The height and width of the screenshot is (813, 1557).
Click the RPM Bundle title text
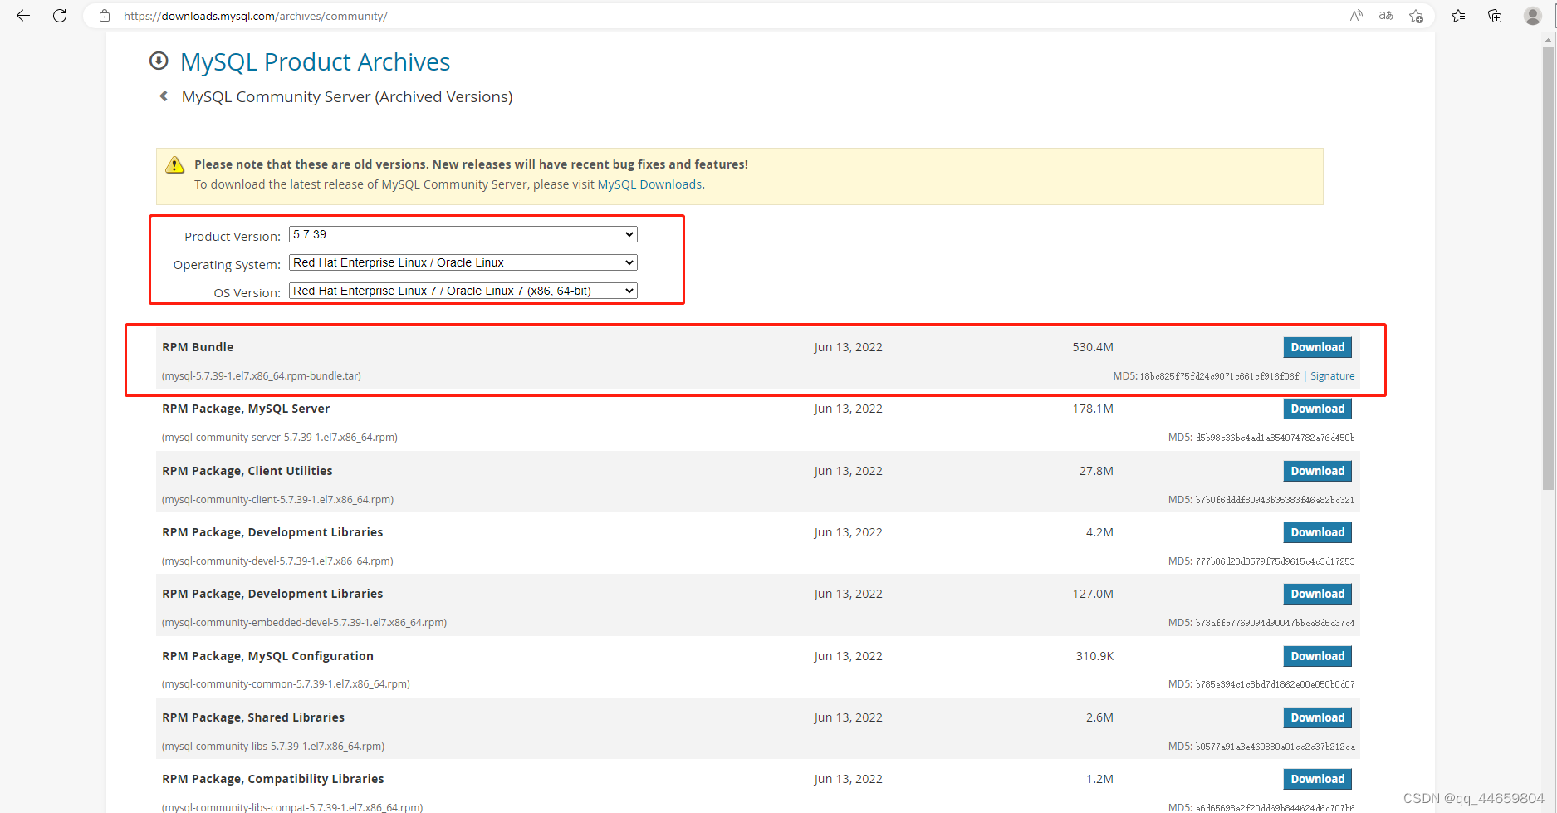tap(198, 347)
